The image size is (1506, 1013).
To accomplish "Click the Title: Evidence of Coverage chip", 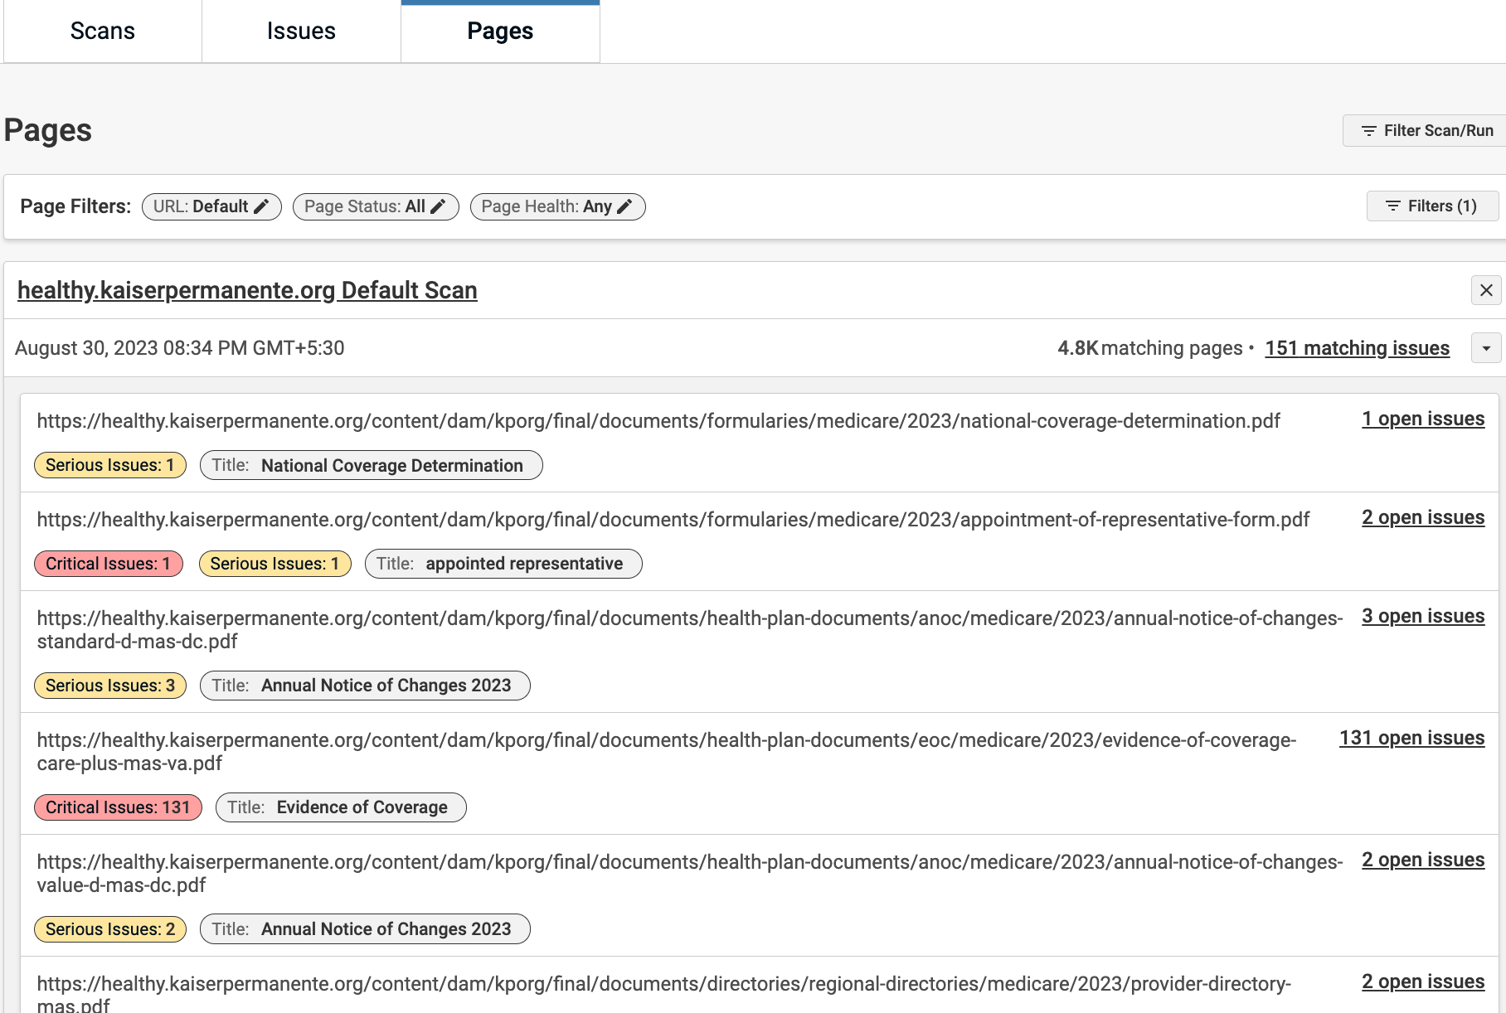I will pos(341,807).
